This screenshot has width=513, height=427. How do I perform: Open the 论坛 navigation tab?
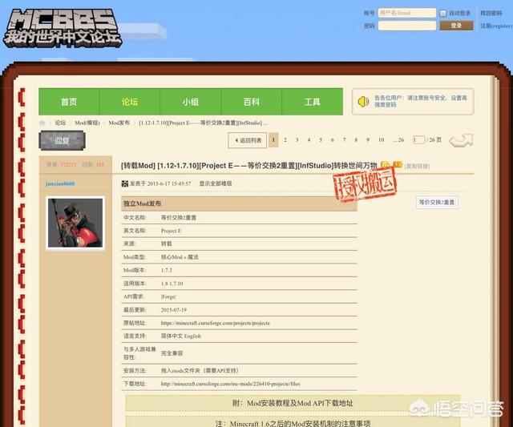click(130, 102)
